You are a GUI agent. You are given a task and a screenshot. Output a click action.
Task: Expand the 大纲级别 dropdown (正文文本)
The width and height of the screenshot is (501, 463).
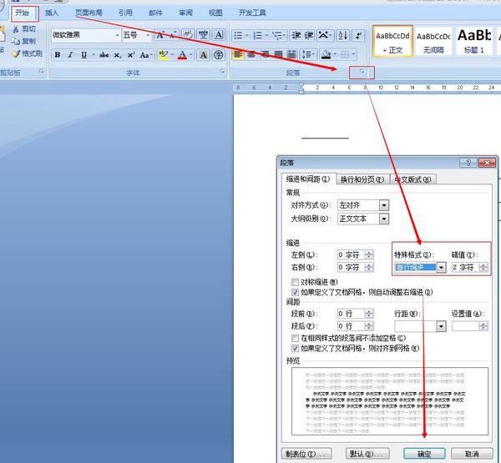click(384, 219)
